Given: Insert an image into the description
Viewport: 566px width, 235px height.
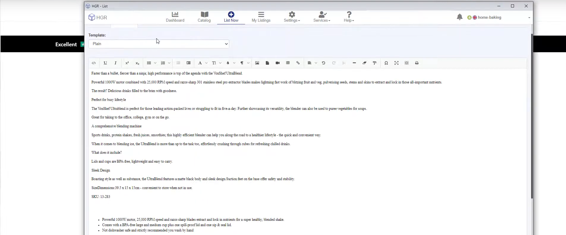Looking at the screenshot, I should pos(257,63).
